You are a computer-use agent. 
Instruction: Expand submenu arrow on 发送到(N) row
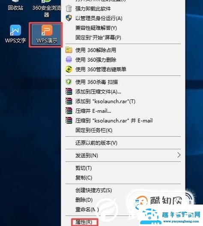click(179, 155)
